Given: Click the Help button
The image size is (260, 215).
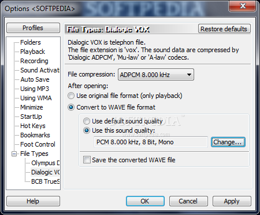Looking at the screenshot, I should 33,201.
